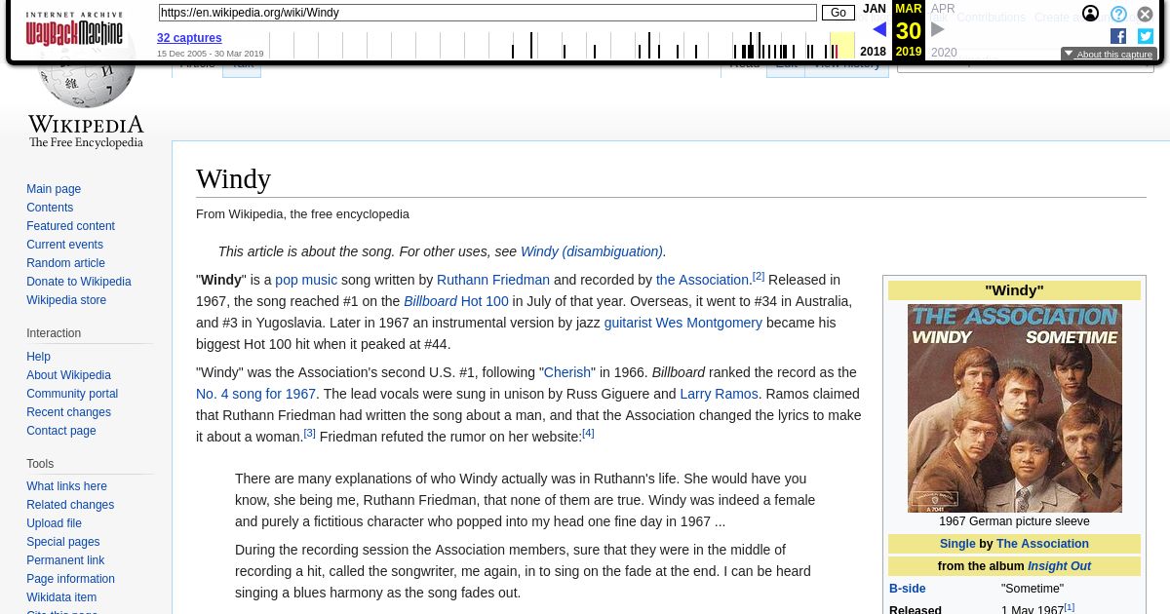The width and height of the screenshot is (1170, 614).
Task: Select 2018 in the year navigation
Action: (874, 52)
